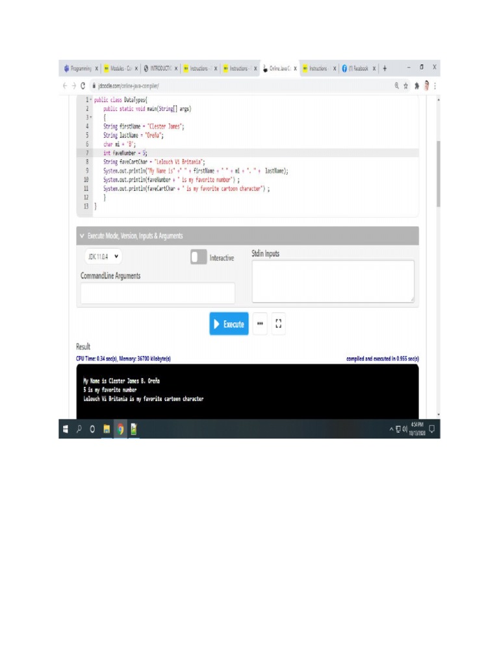Open the Chrome three-dot menu
499x665 pixels.
click(x=435, y=86)
